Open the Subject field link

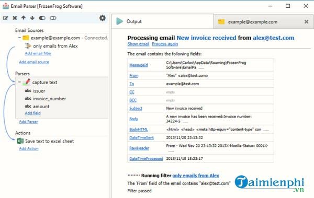[136, 108]
